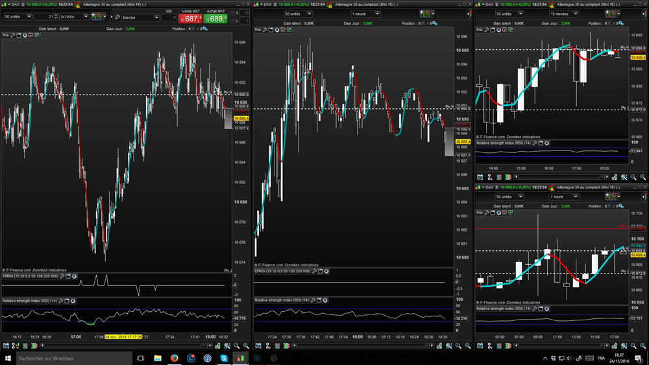This screenshot has height=365, width=649.
Task: Open the '1 minute' timeframe dropdown
Action: (367, 14)
